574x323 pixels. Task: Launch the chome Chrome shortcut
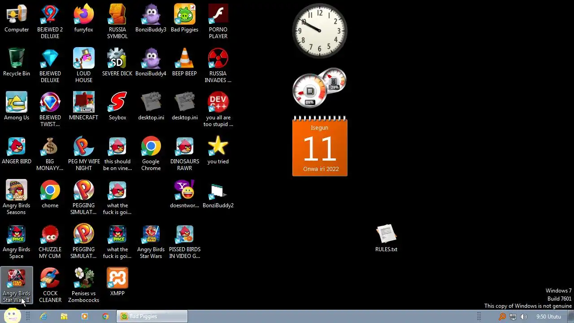(50, 195)
